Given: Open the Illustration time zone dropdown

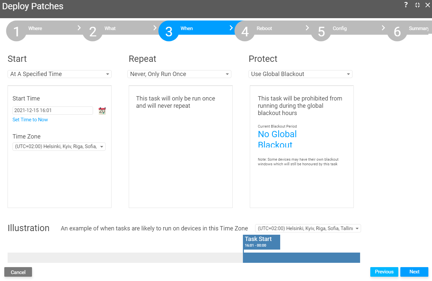Looking at the screenshot, I should coord(308,228).
